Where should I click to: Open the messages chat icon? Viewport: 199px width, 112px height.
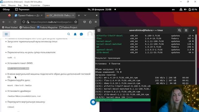tap(81, 34)
